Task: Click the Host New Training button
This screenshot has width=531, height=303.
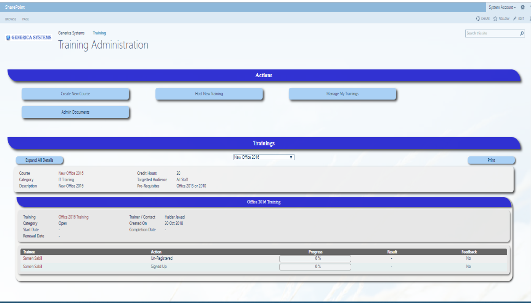Action: (209, 94)
